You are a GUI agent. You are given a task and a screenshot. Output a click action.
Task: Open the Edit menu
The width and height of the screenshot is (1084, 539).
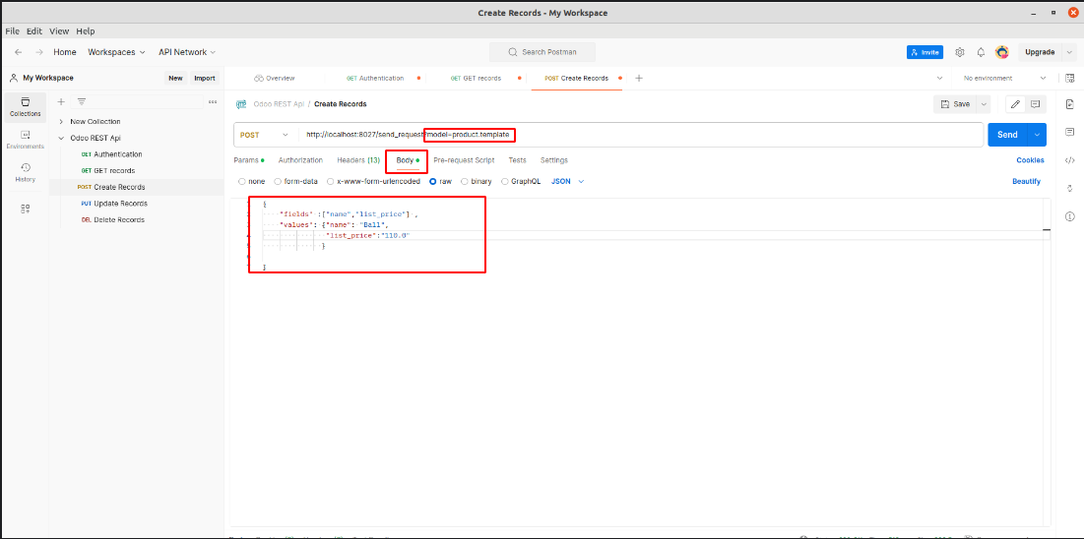pos(33,31)
